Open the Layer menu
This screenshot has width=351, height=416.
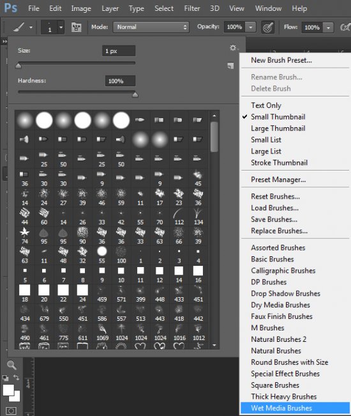tap(110, 8)
